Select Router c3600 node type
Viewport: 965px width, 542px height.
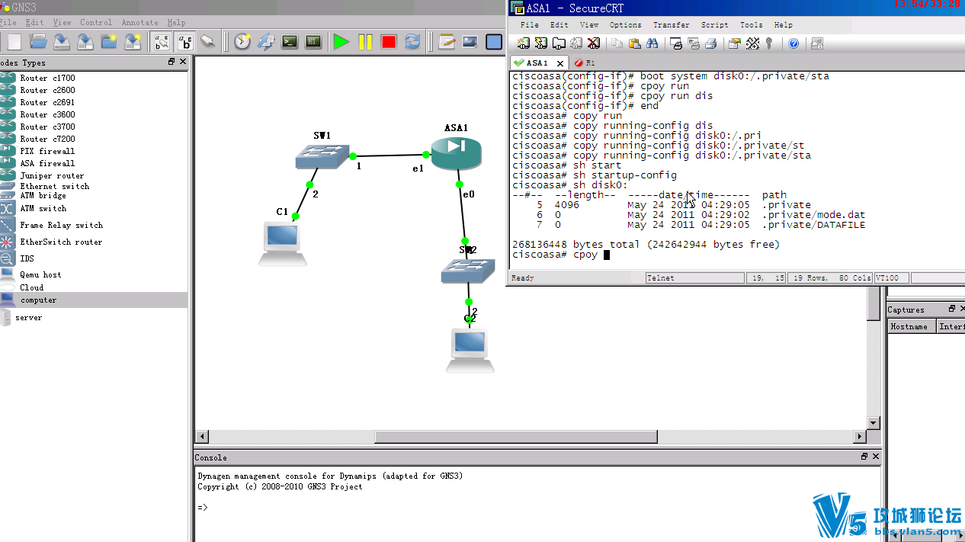tap(47, 114)
